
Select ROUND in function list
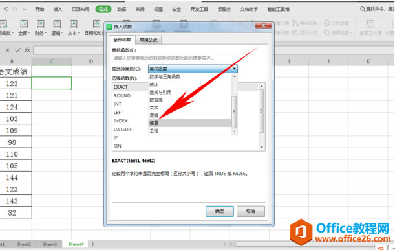click(x=122, y=96)
